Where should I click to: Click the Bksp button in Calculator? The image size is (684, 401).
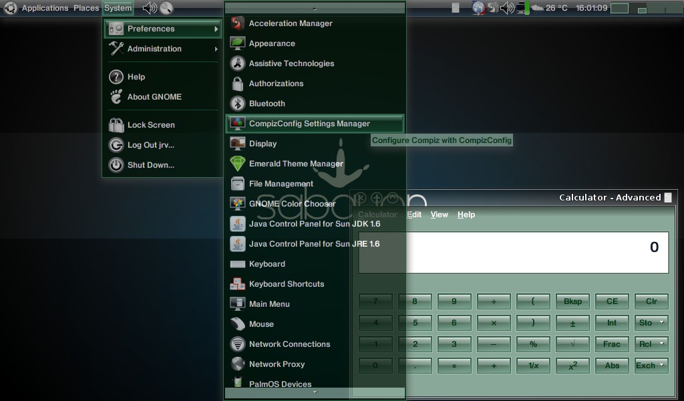pyautogui.click(x=572, y=301)
